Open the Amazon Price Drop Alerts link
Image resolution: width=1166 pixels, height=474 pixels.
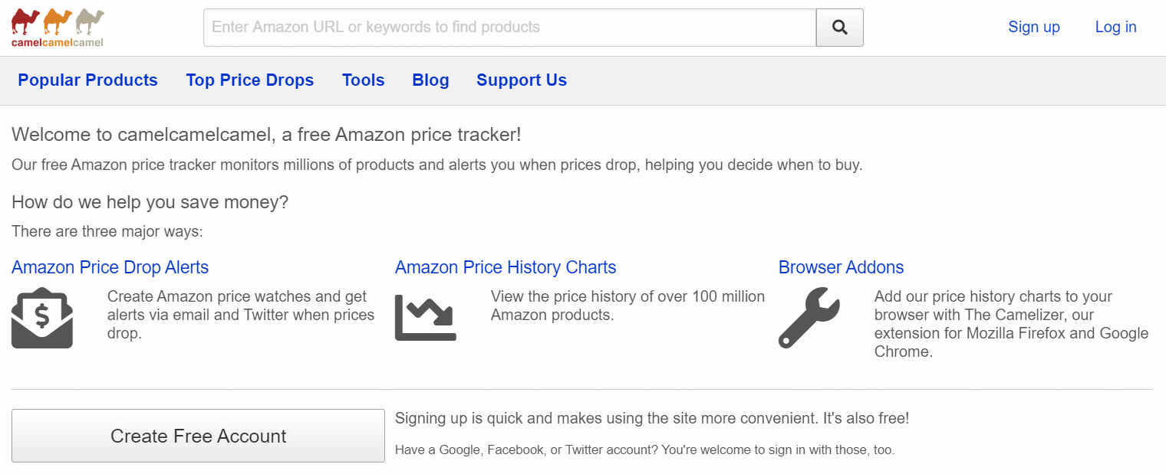tap(110, 267)
